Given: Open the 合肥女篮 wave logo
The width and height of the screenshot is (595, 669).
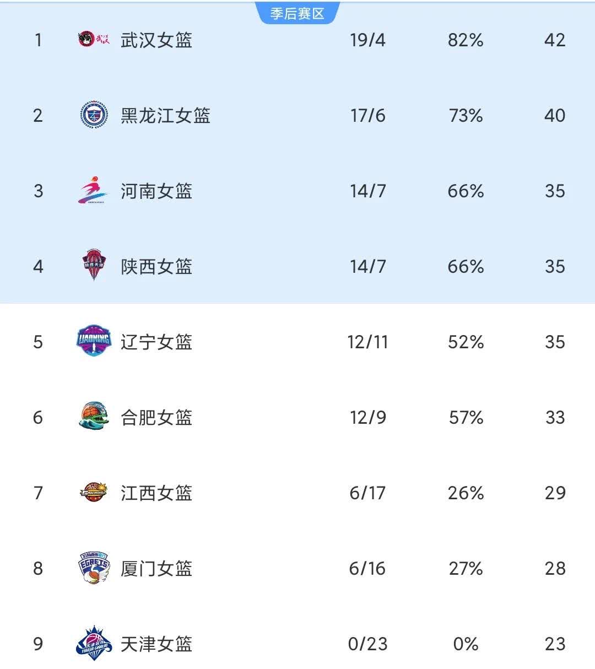Looking at the screenshot, I should click(94, 417).
